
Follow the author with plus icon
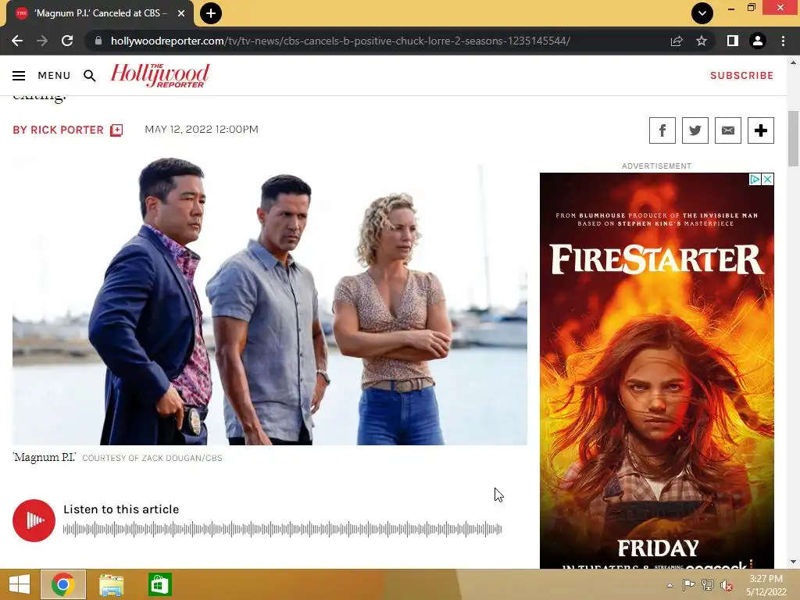(x=117, y=130)
